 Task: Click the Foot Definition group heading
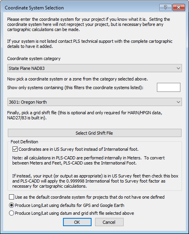[24, 142]
